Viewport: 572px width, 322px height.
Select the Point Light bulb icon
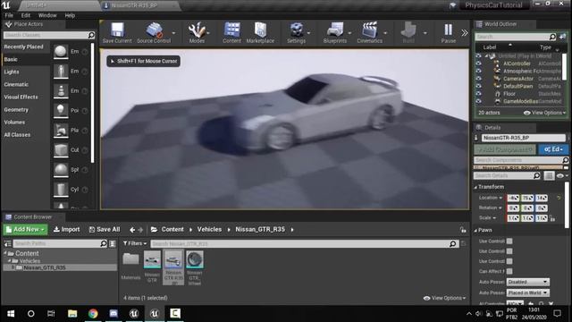pyautogui.click(x=61, y=111)
